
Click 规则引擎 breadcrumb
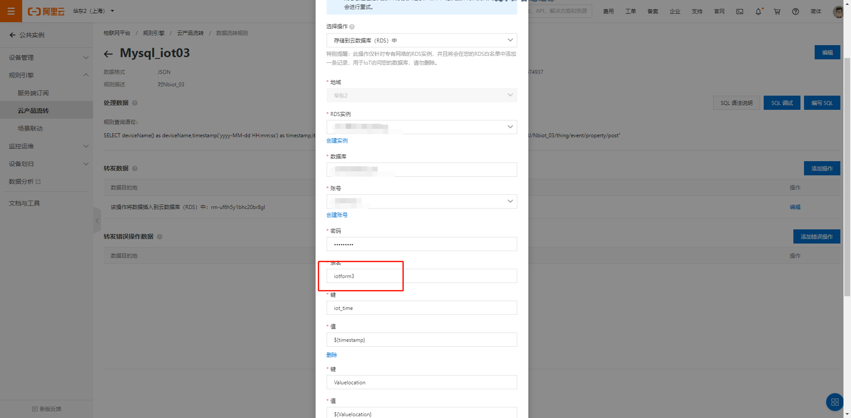pyautogui.click(x=154, y=33)
